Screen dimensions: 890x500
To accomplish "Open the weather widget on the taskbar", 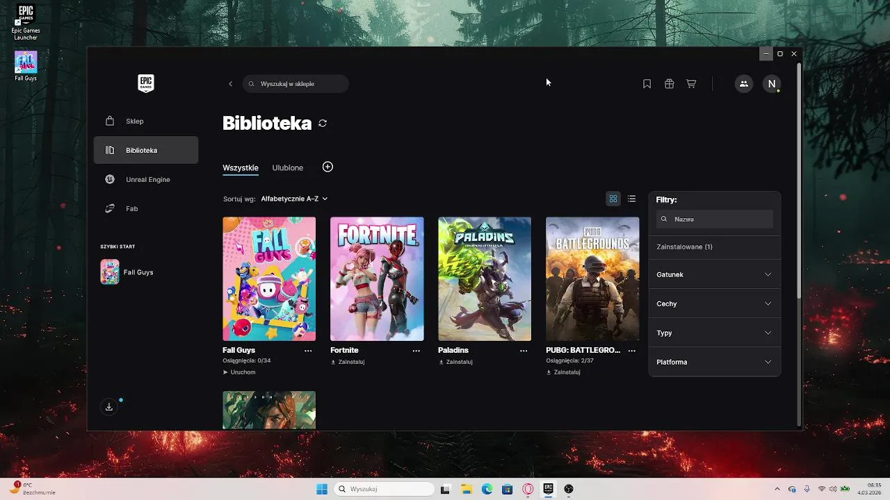I will point(33,489).
